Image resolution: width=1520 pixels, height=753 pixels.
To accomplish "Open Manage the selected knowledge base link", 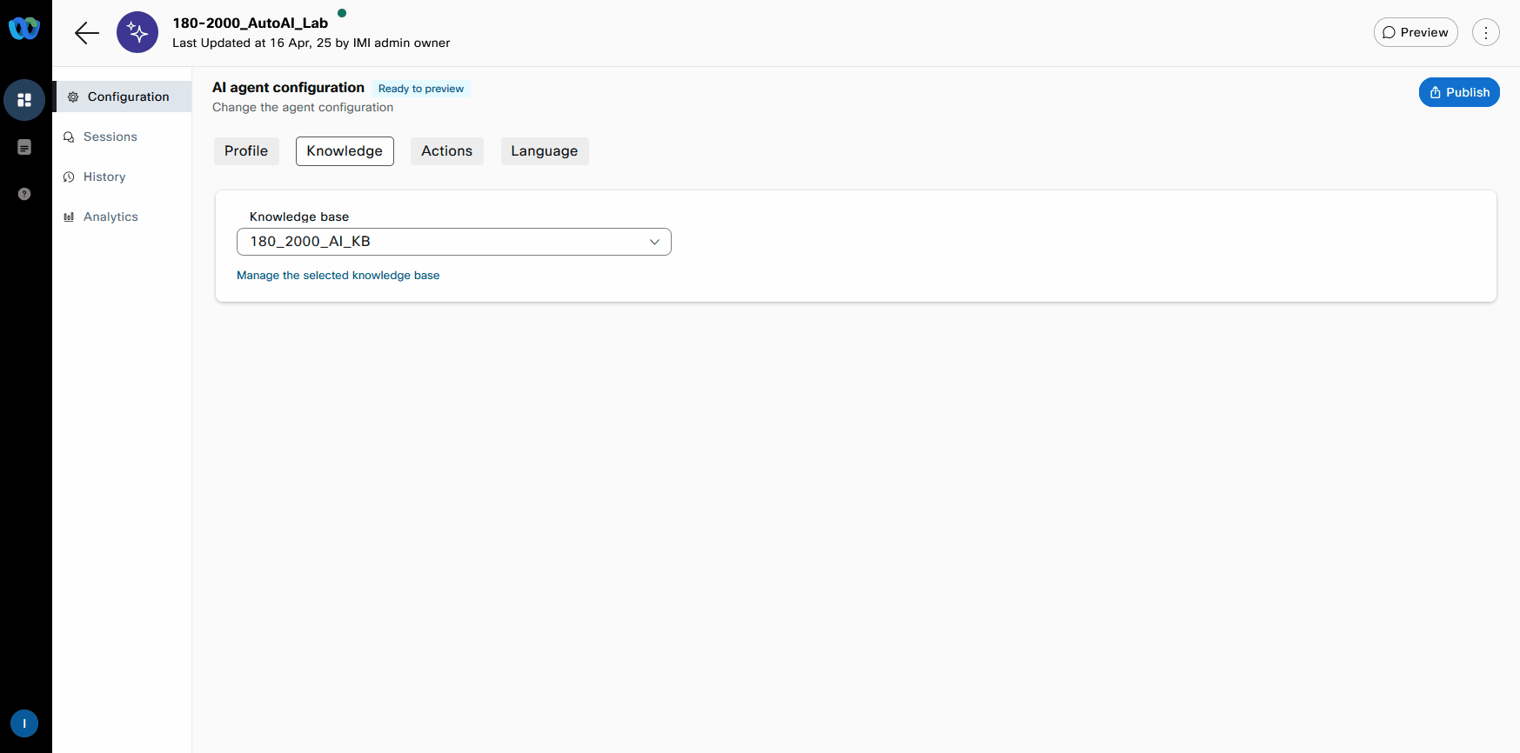I will tap(338, 276).
